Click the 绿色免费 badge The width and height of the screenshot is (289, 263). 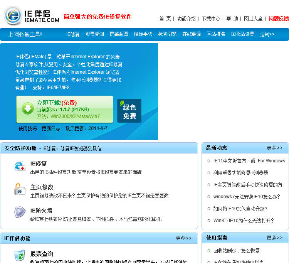point(129,111)
